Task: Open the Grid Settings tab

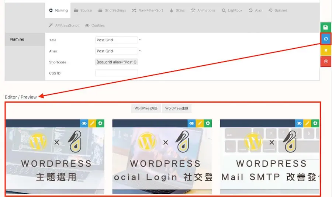Action: [112, 10]
